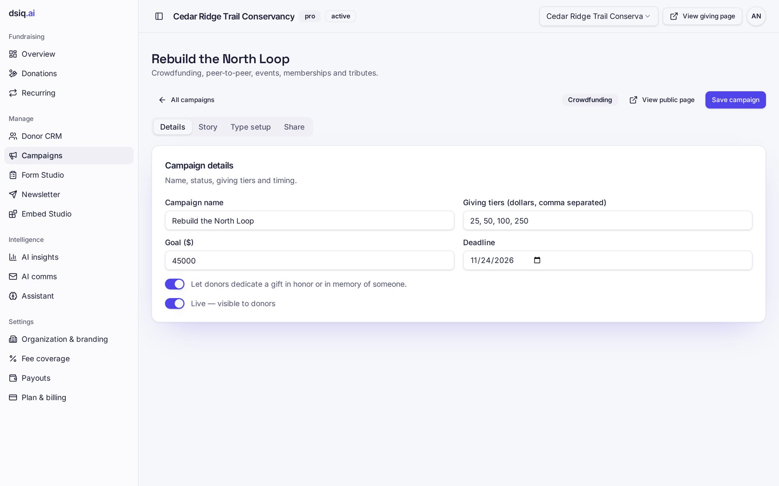
Task: Click the 'active' status badge
Action: pyautogui.click(x=340, y=16)
